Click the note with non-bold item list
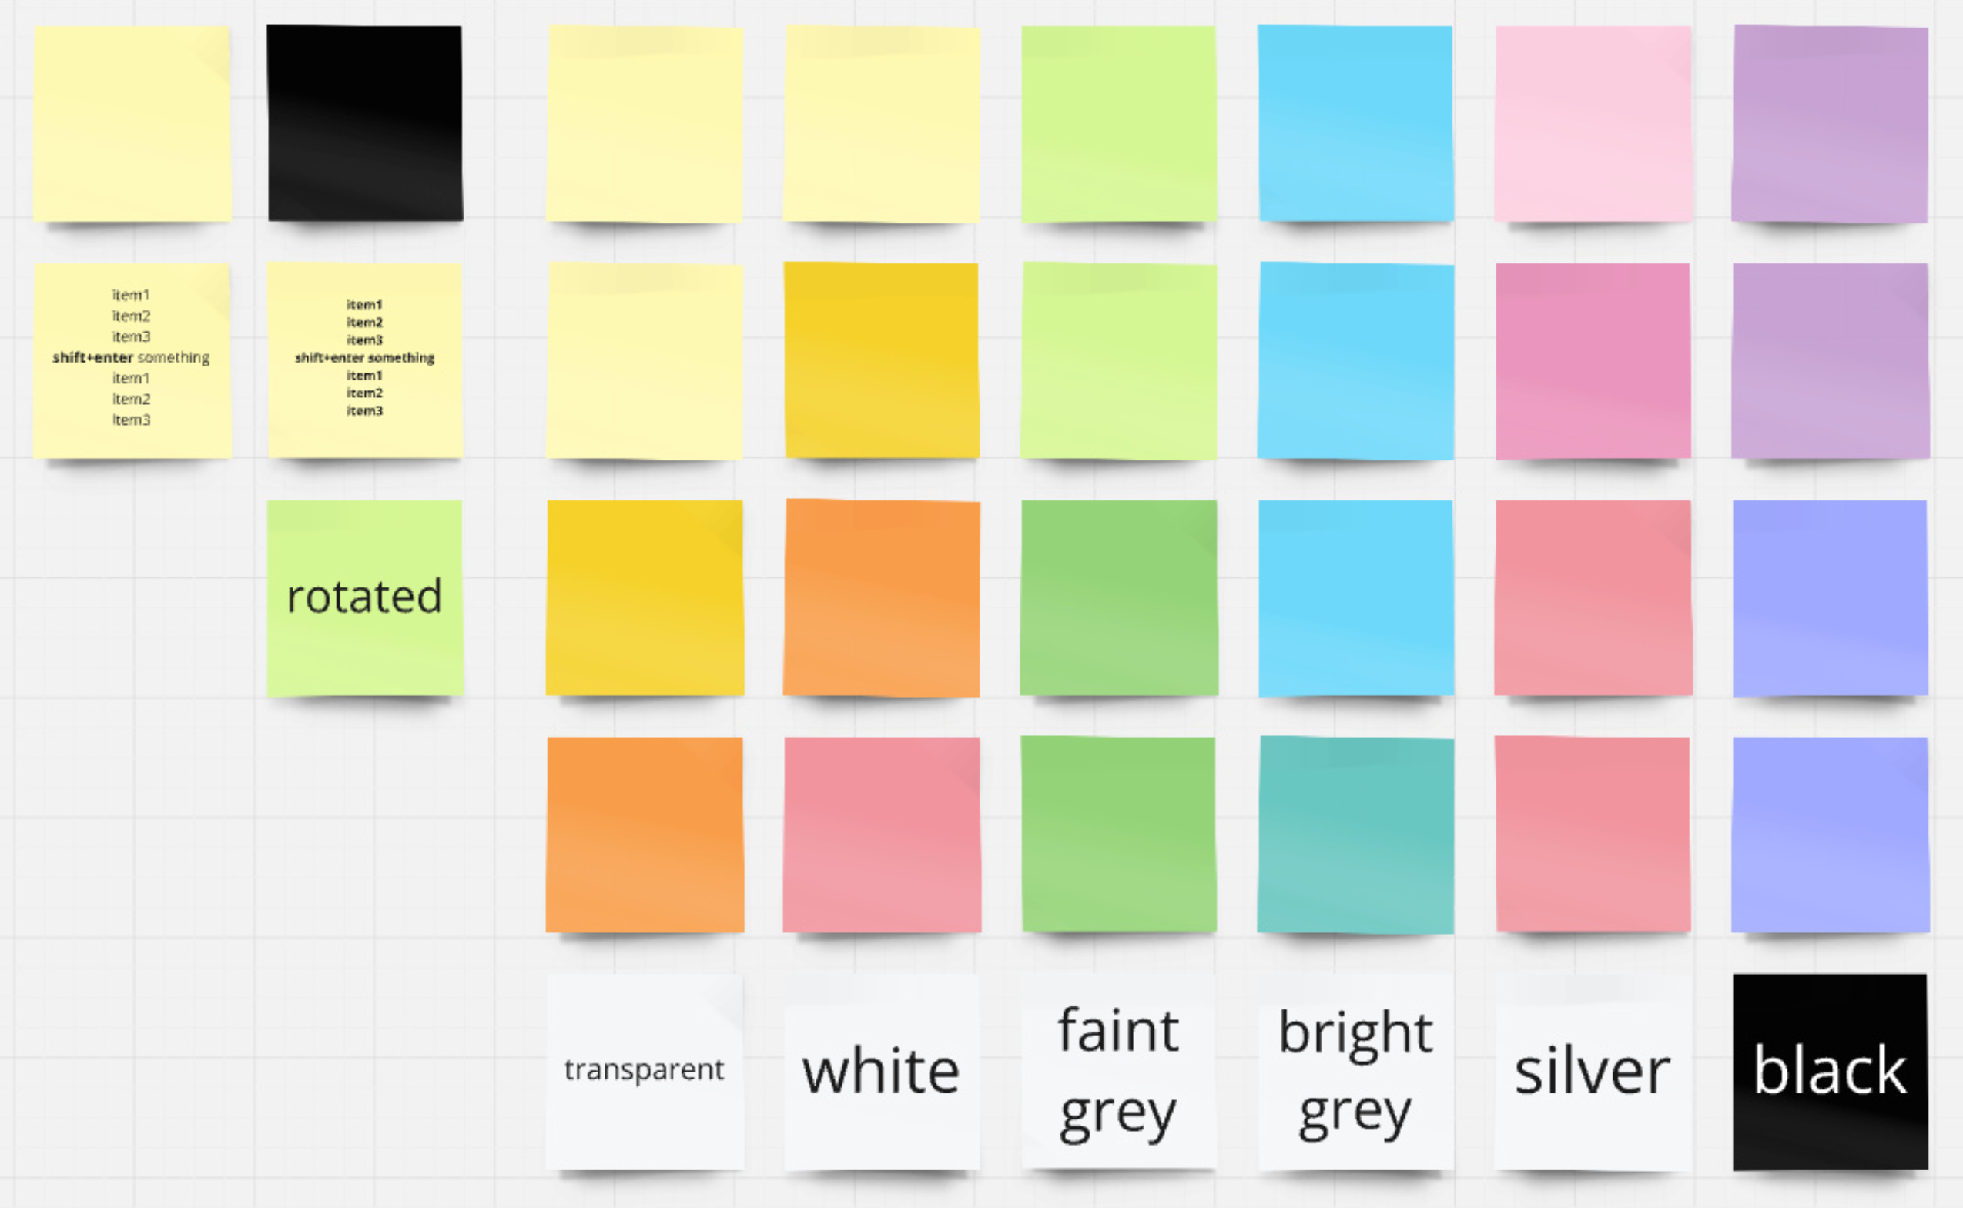Viewport: 1963px width, 1208px height. (x=132, y=360)
